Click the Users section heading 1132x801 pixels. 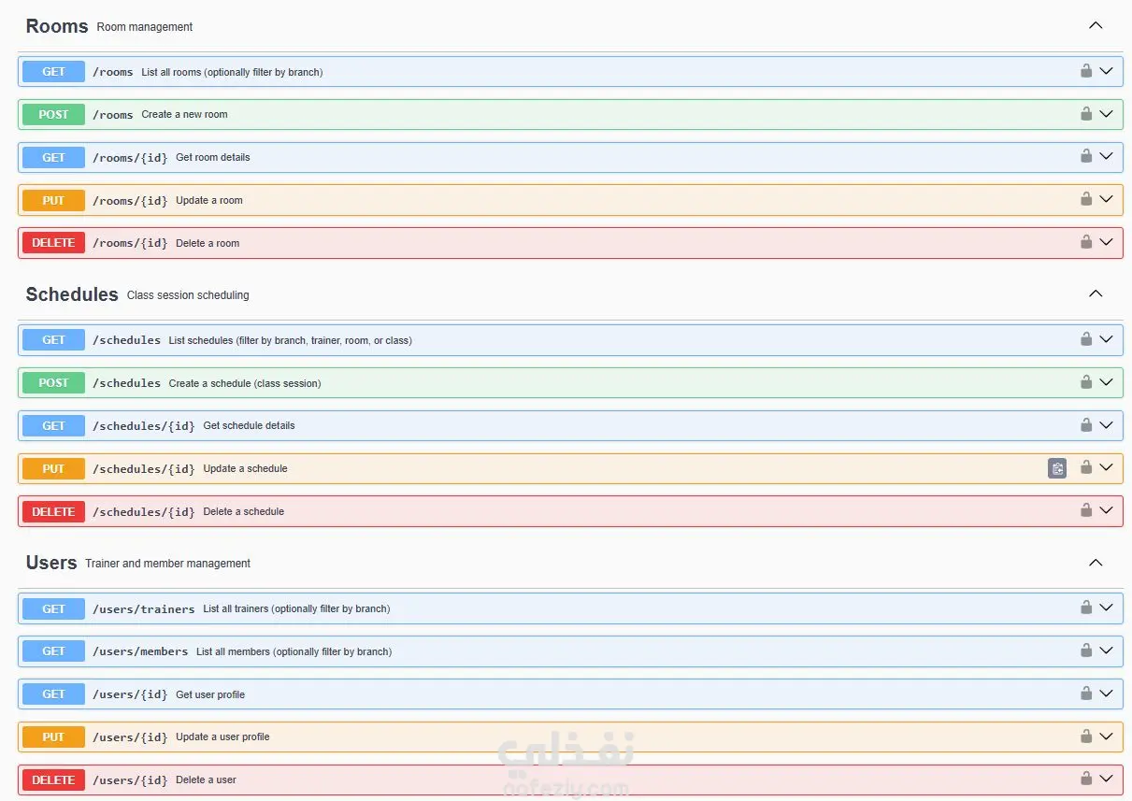pos(51,563)
